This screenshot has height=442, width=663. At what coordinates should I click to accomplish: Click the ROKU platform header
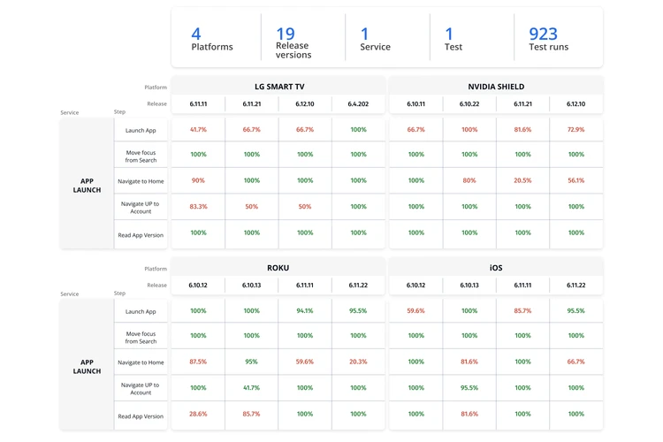pyautogui.click(x=278, y=268)
